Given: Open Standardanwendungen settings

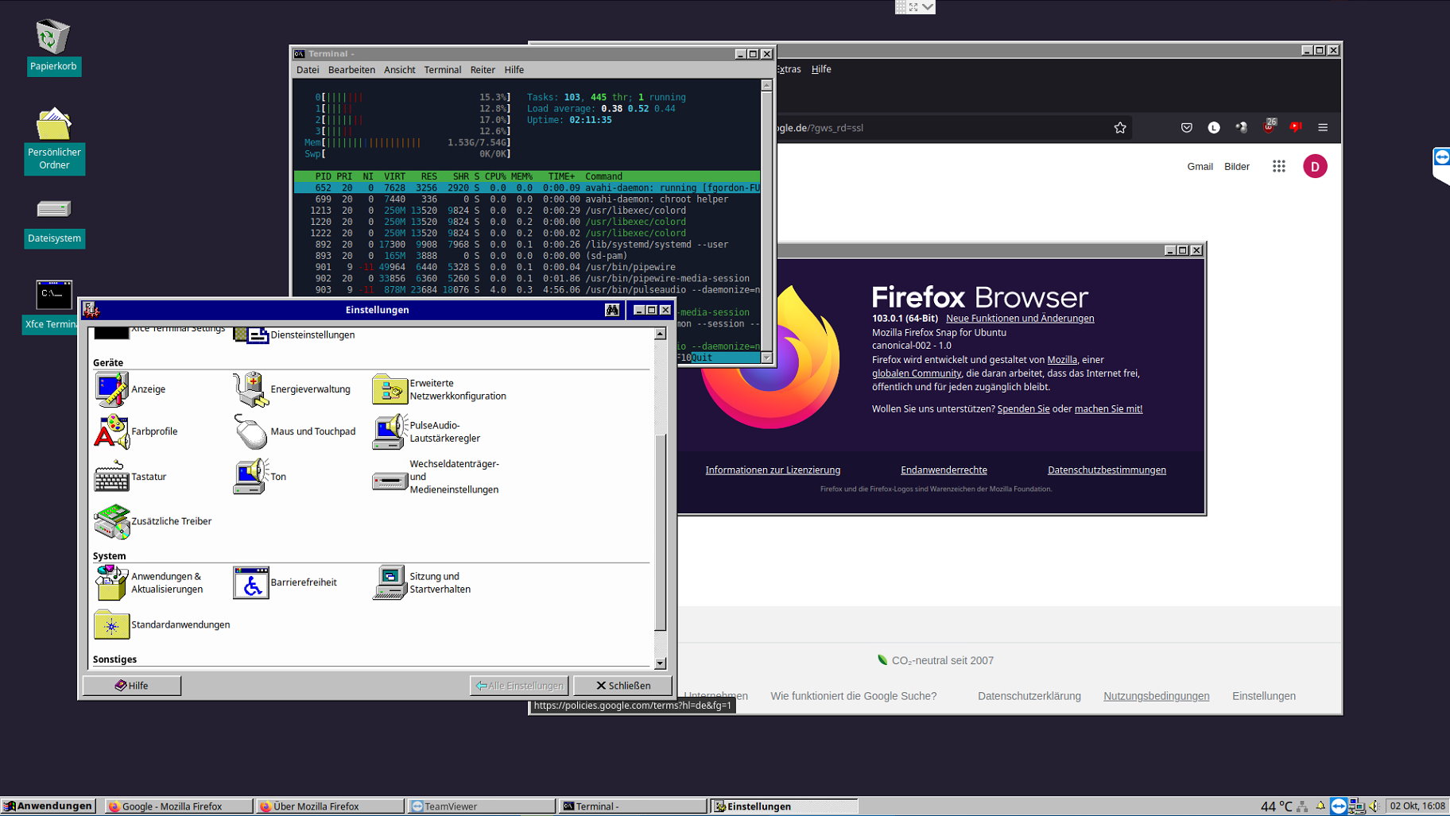Looking at the screenshot, I should 162,625.
